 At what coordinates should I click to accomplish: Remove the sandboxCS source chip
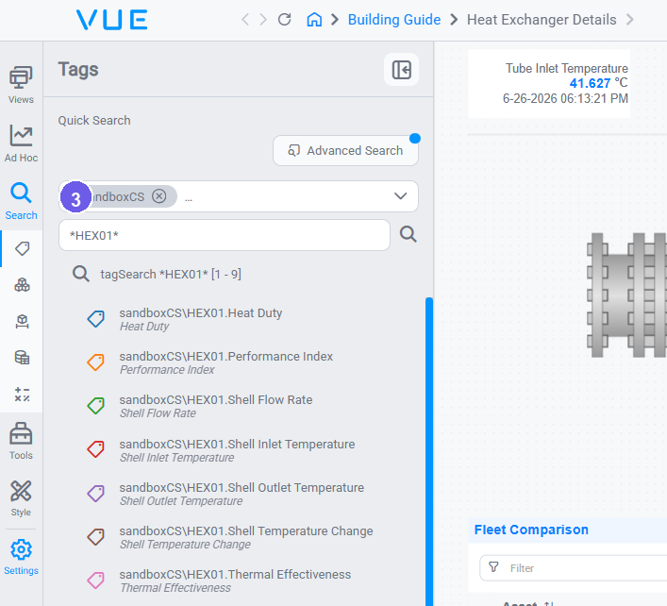(x=159, y=196)
